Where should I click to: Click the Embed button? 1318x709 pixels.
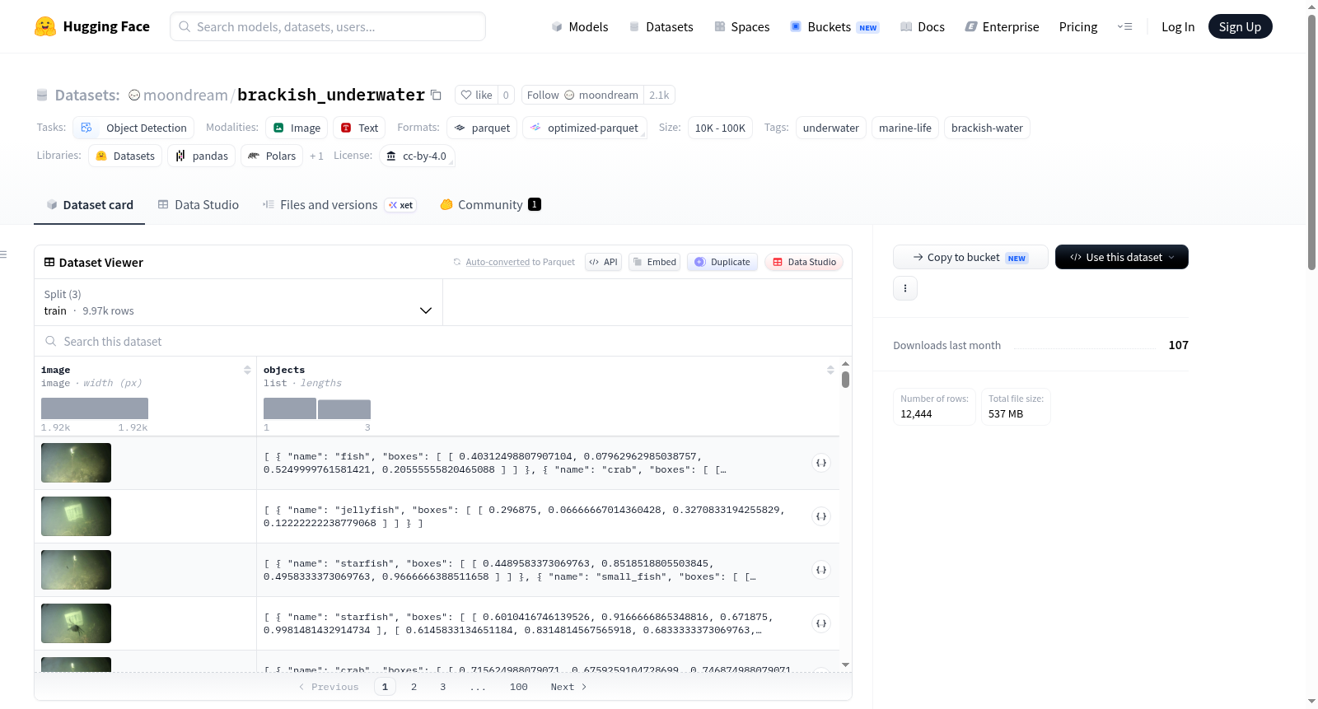point(654,262)
